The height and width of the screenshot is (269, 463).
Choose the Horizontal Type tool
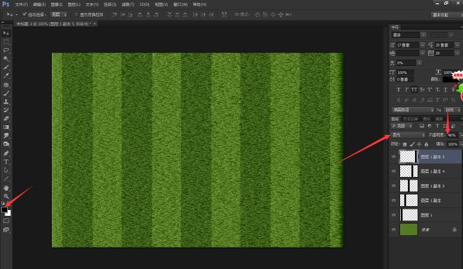(x=6, y=161)
